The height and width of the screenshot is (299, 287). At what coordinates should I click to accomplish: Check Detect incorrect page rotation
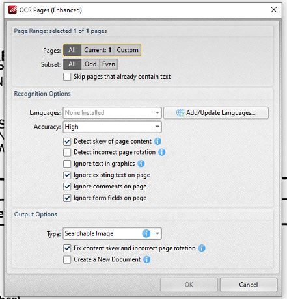pos(67,152)
